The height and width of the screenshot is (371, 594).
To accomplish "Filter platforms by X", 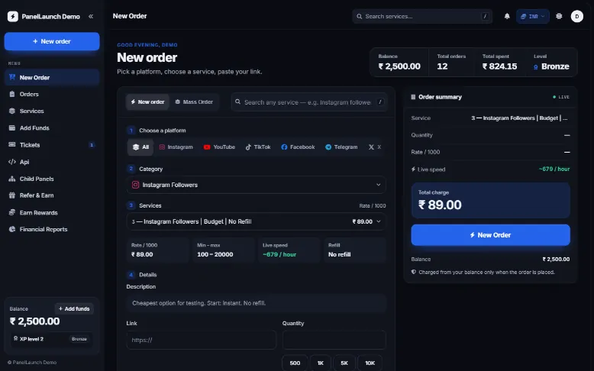I will (x=375, y=147).
